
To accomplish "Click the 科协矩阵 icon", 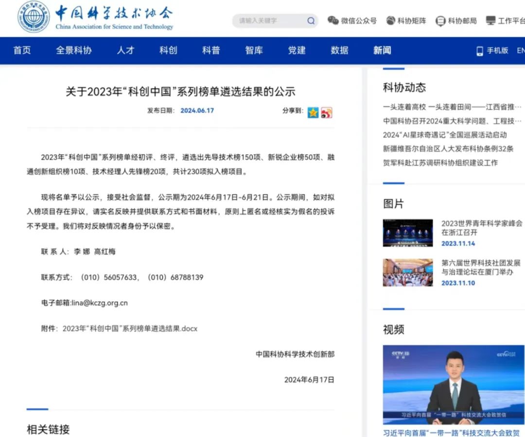I will [390, 21].
